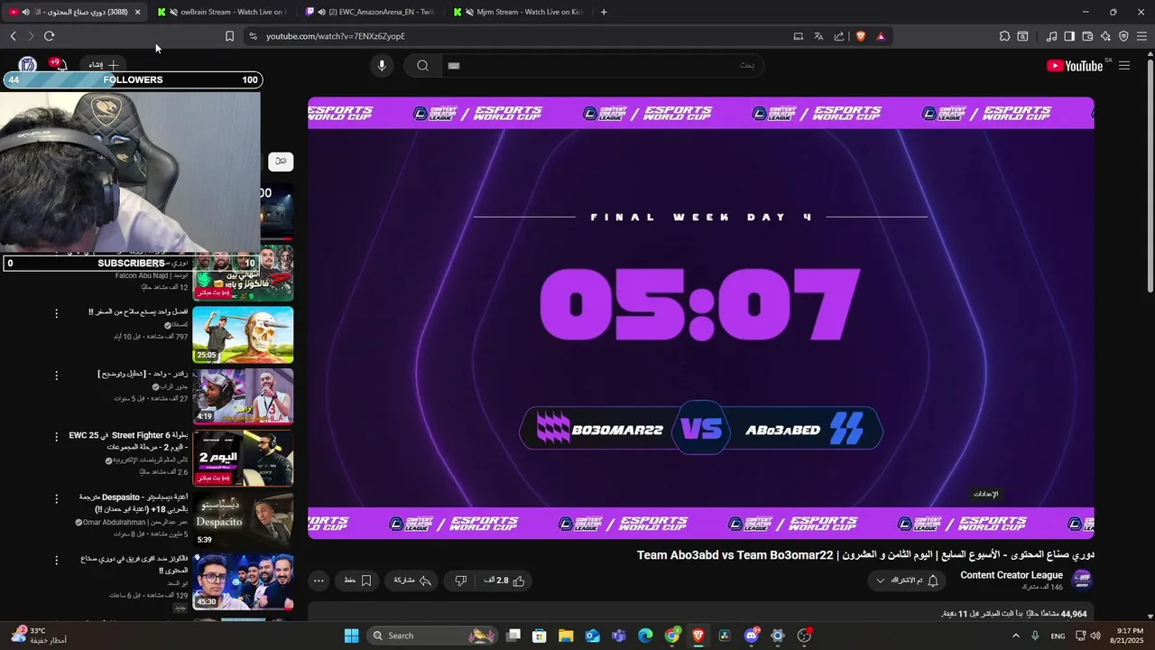1155x650 pixels.
Task: Click the address bar URL youtube.com/watch
Action: click(336, 36)
